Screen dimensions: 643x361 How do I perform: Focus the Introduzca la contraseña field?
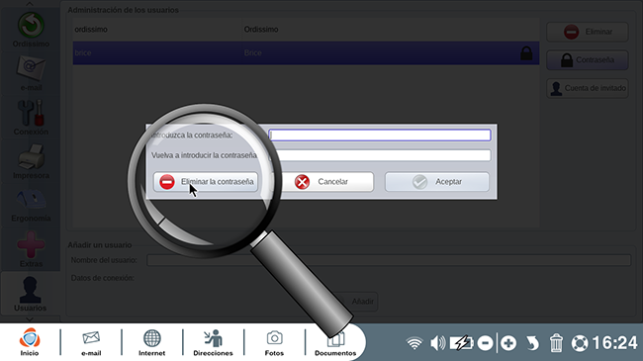(x=380, y=135)
